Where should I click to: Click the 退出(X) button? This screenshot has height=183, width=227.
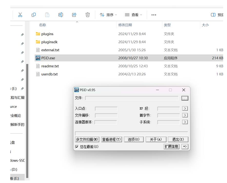178,139
